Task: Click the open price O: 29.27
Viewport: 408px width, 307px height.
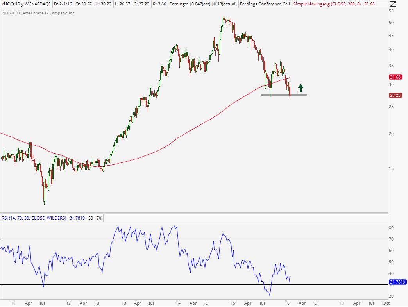Action: tap(84, 4)
